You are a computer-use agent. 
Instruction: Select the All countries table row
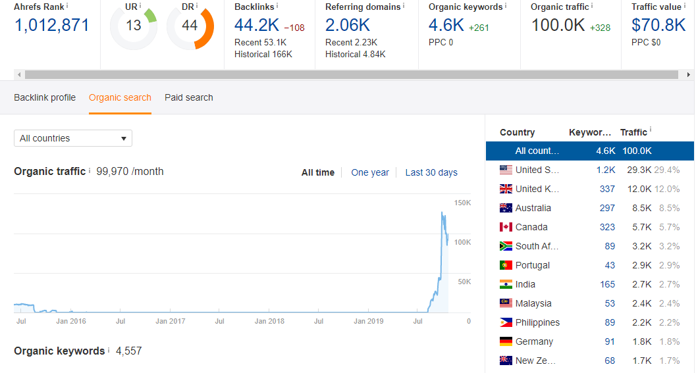click(x=589, y=151)
